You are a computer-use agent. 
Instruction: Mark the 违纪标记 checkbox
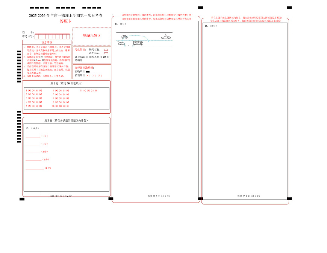click(x=106, y=53)
